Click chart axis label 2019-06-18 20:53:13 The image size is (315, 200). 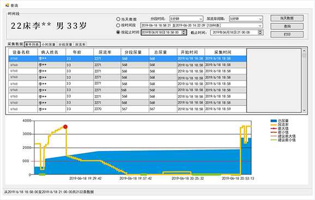(238, 178)
